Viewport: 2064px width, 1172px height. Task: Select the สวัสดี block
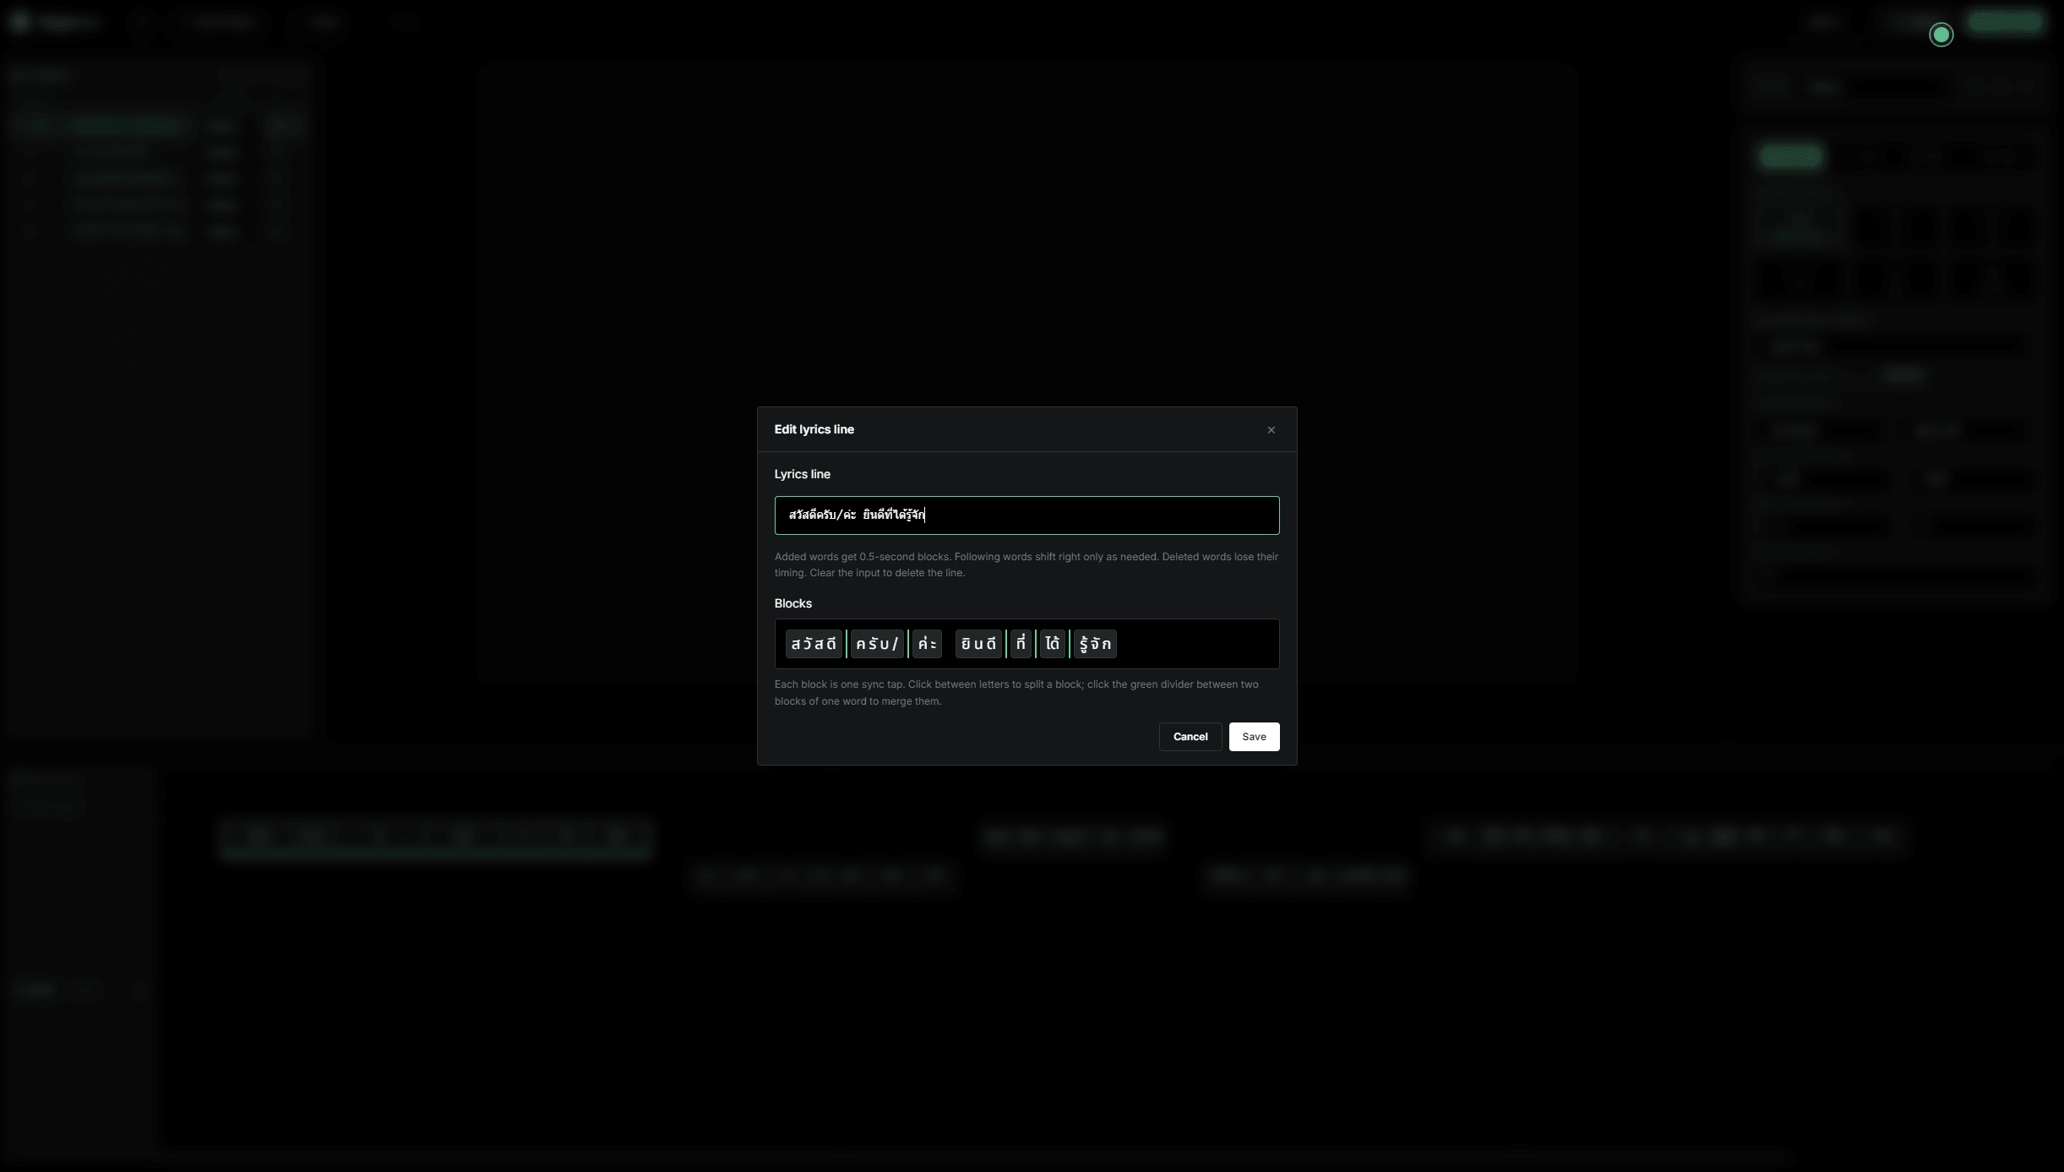[x=814, y=644]
